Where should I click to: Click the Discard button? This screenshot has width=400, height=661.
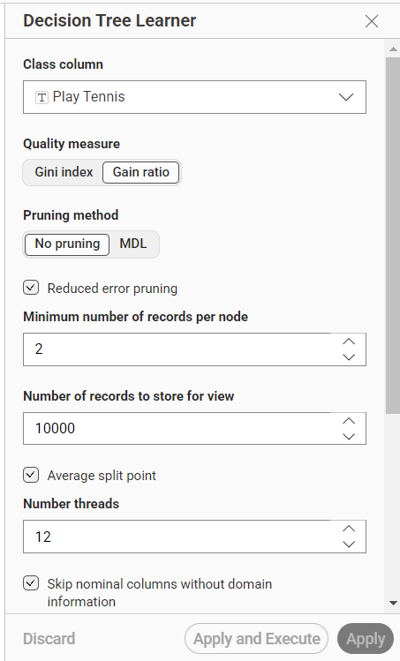click(49, 639)
